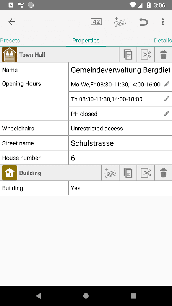This screenshot has height=306, width=172.
Task: Cut the Building tags
Action: tap(146, 173)
